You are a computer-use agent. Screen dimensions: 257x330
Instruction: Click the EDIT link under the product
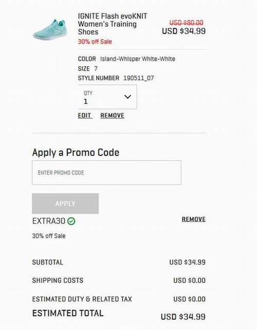tap(85, 115)
